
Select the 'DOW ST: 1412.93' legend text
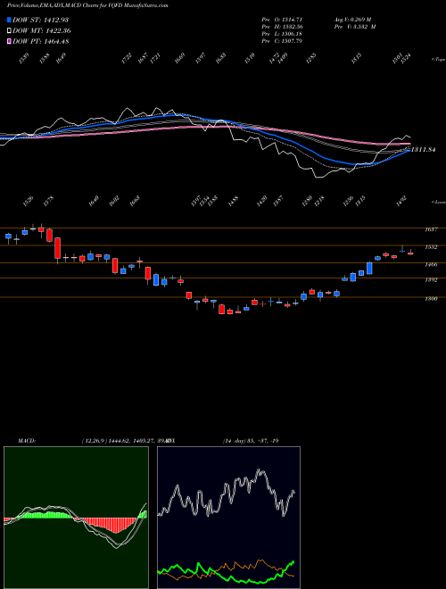click(x=40, y=20)
